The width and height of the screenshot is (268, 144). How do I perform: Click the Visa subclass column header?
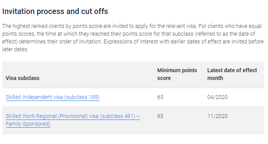[x=22, y=78]
